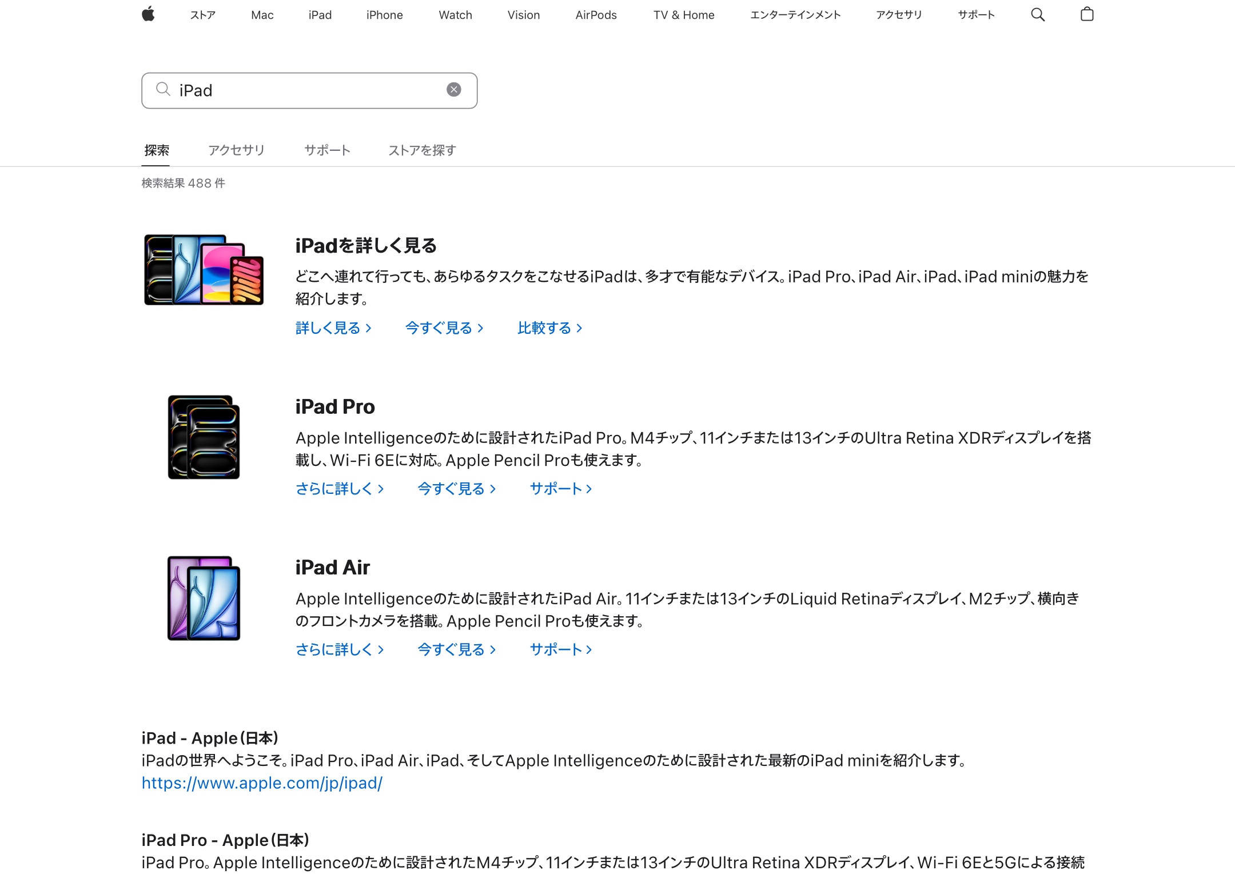
Task: Select the ストアを探す tab
Action: point(422,150)
